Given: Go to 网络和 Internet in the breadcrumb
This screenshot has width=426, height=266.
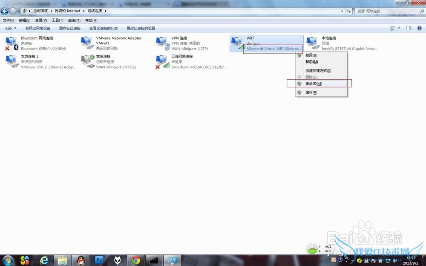Looking at the screenshot, I should pos(68,11).
